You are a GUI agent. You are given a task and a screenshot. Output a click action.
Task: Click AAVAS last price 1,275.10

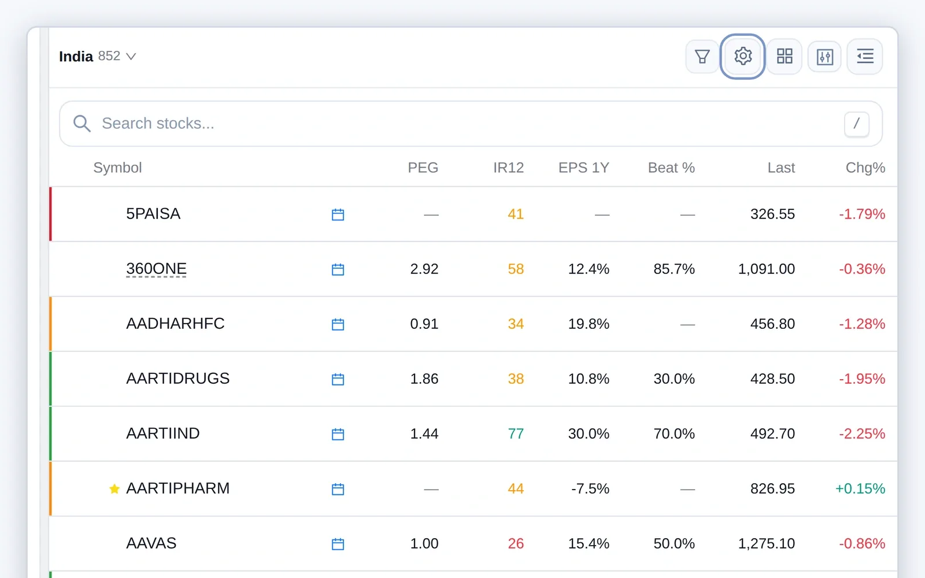pyautogui.click(x=767, y=544)
